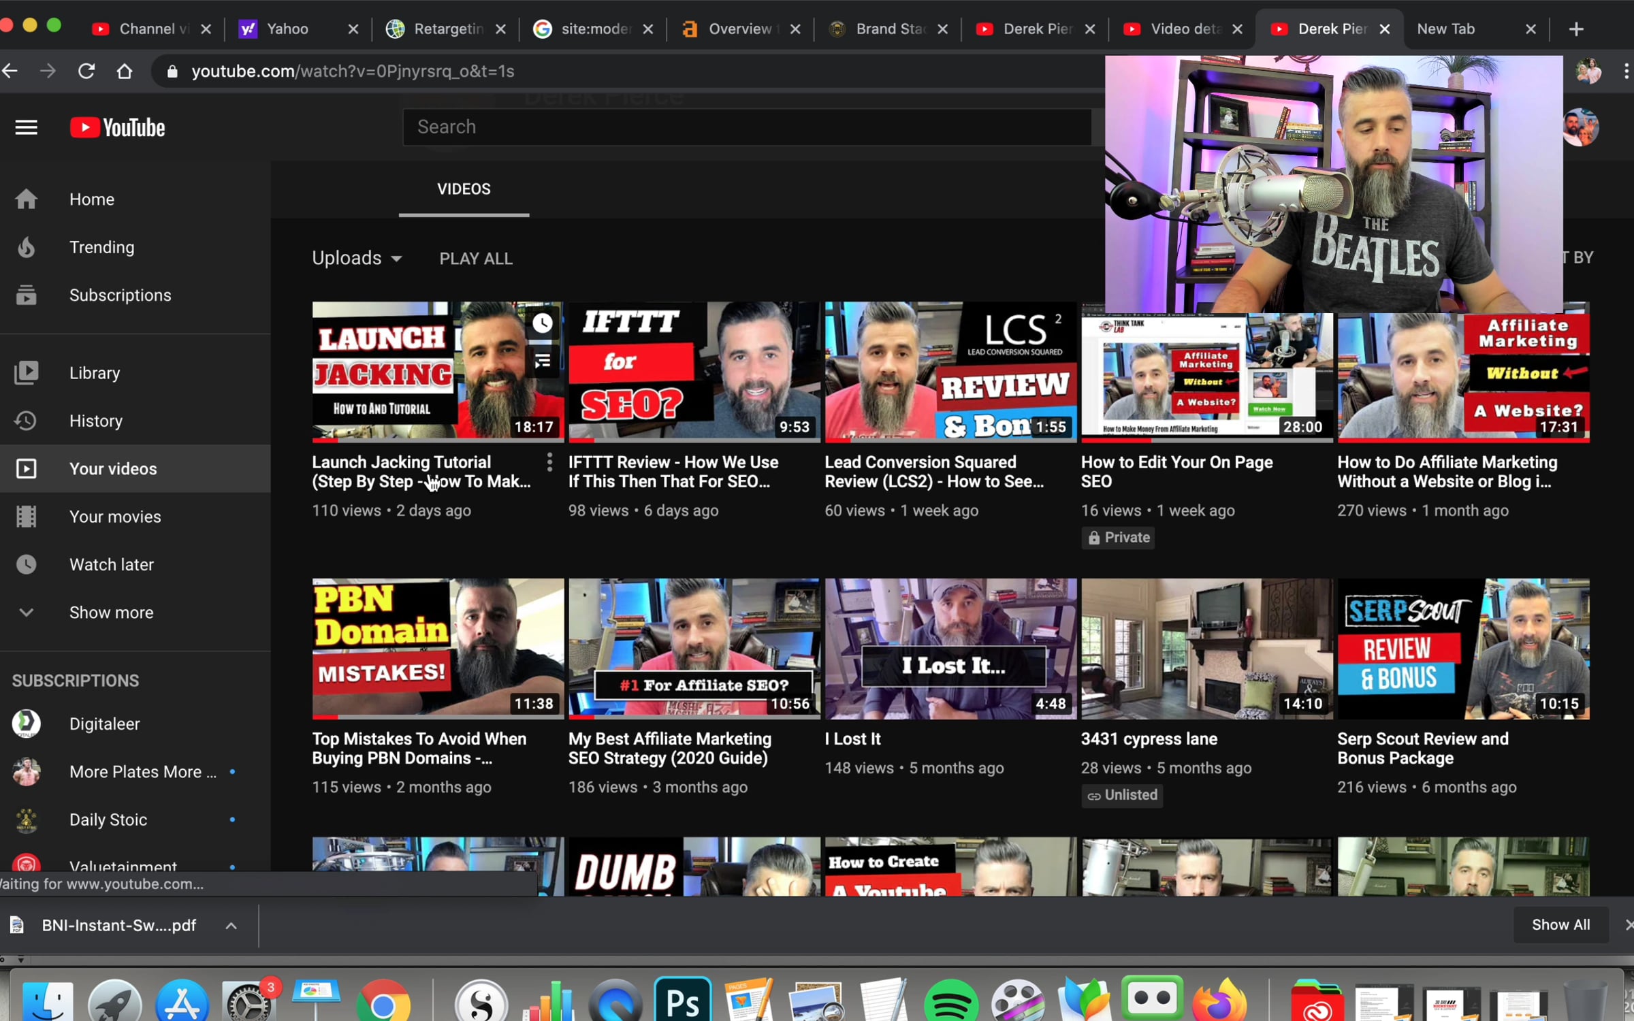The height and width of the screenshot is (1021, 1634).
Task: Close the Yahoo browser tab
Action: click(x=353, y=29)
